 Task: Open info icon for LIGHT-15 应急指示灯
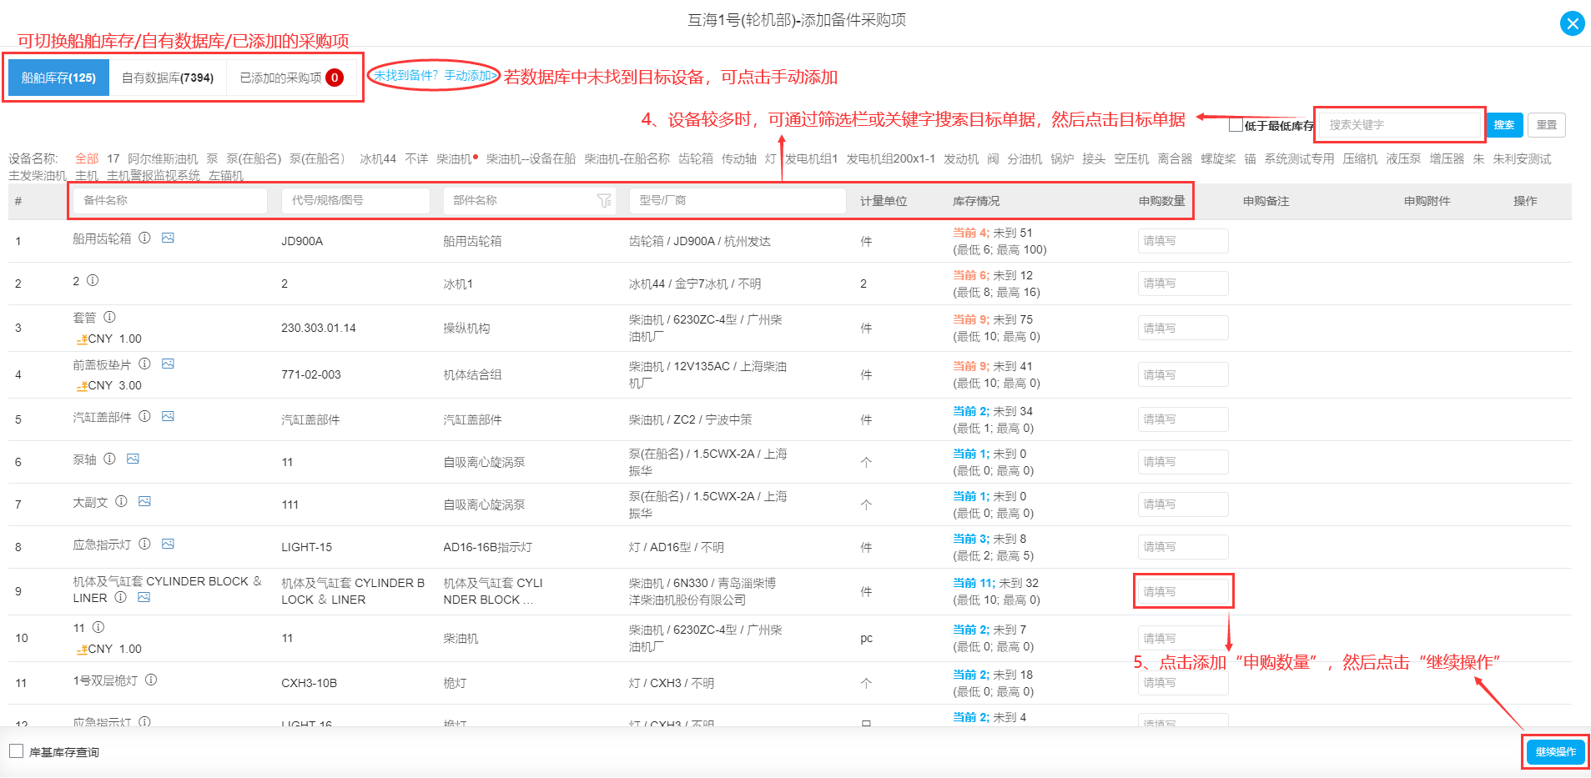(144, 544)
